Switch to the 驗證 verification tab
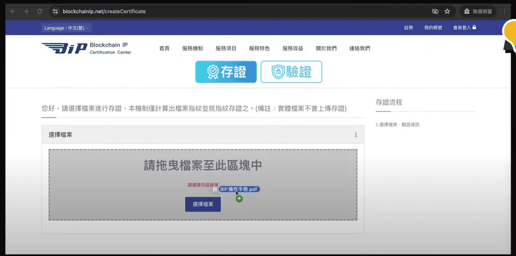 pyautogui.click(x=291, y=72)
